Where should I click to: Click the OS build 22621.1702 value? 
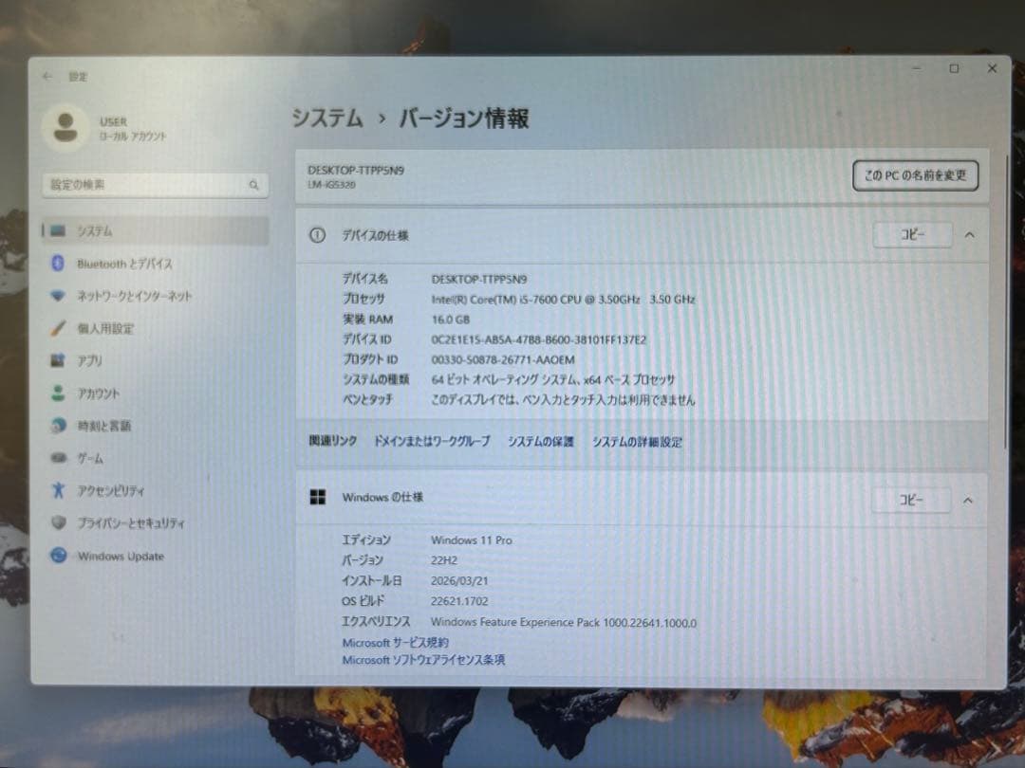[459, 601]
